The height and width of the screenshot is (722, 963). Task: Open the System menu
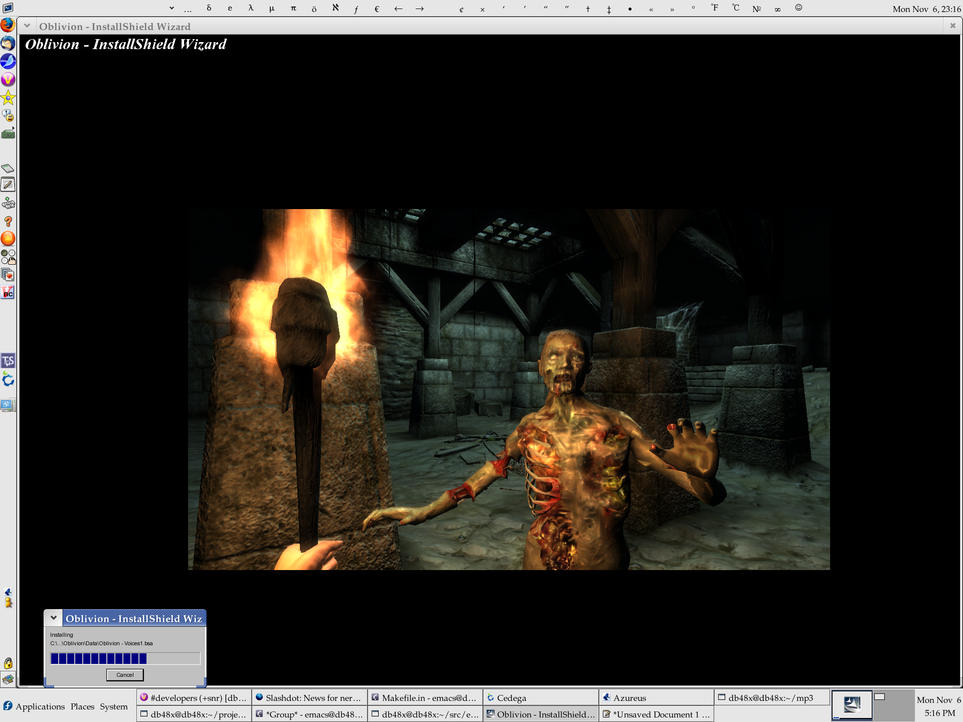114,706
